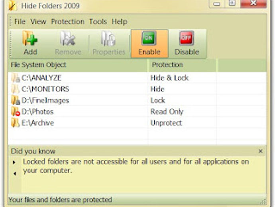Image resolution: width=275 pixels, height=207 pixels.
Task: Open the Help menu
Action: click(119, 22)
